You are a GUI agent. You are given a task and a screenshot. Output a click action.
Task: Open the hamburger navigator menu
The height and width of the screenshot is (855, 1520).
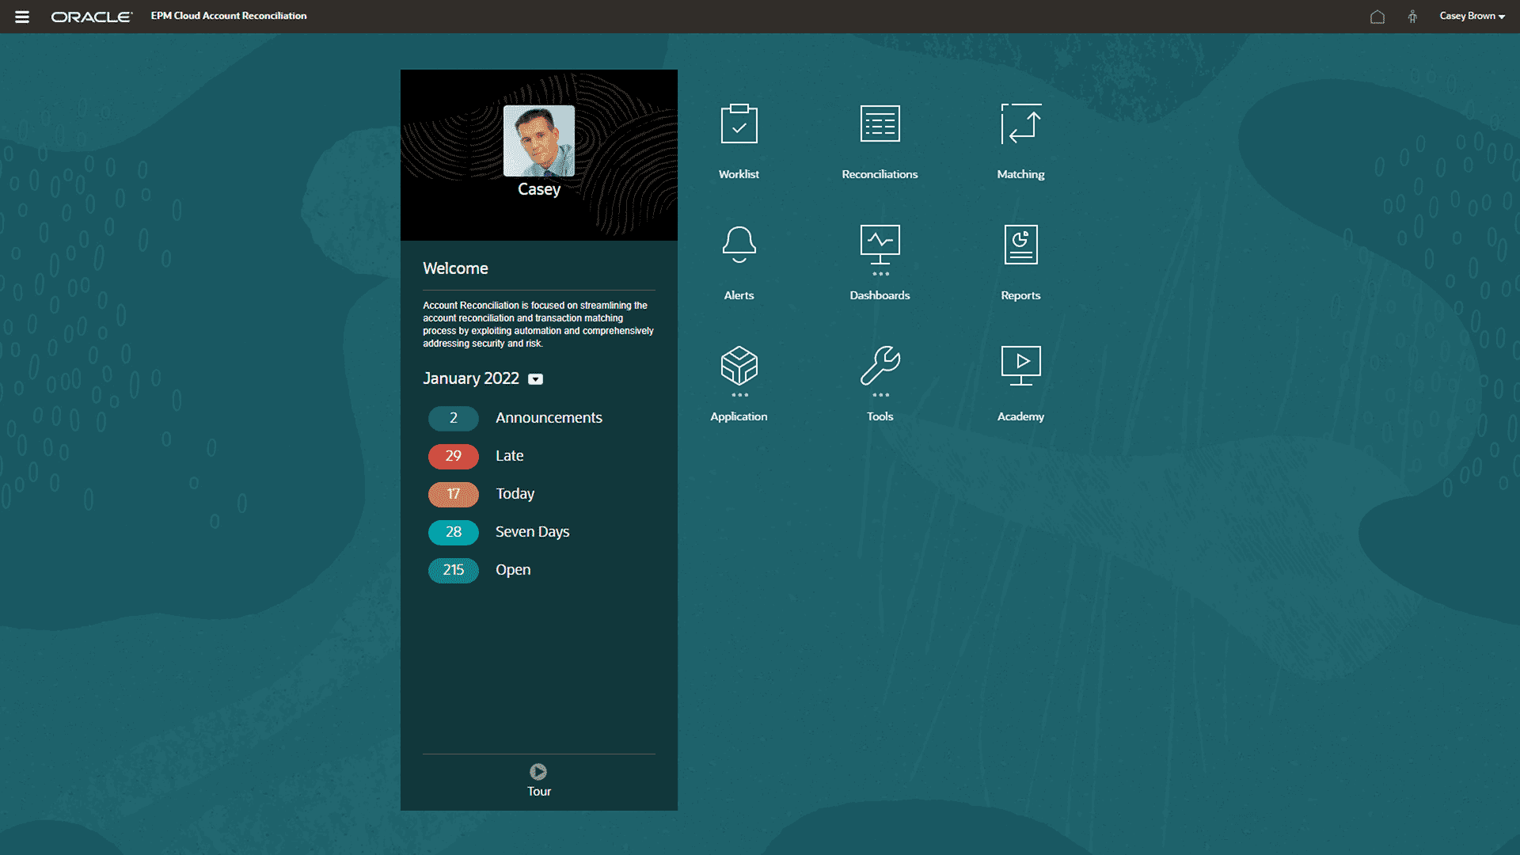pos(22,17)
